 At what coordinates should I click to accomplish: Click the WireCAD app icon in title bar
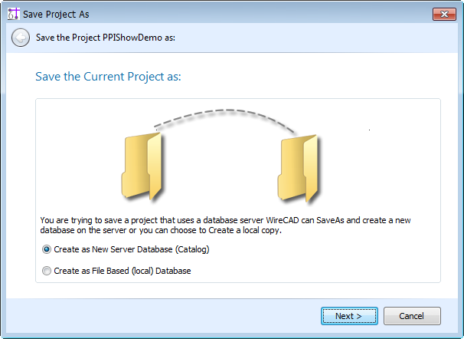click(13, 14)
